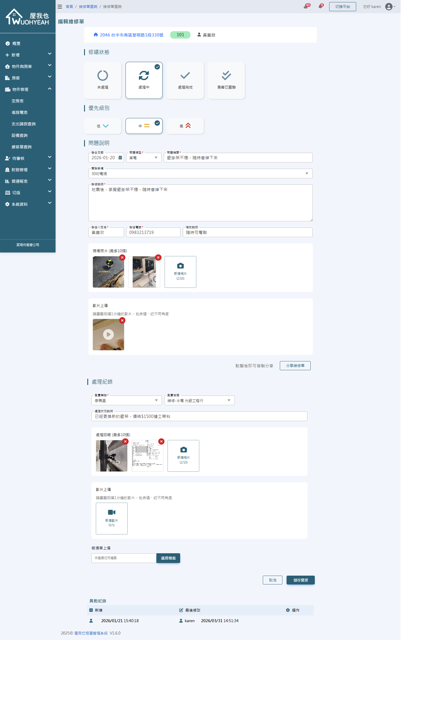Play the uploaded video thumbnail

[x=108, y=335]
